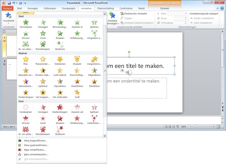Open the Deelvenster Animatie pane
Screen dimensions: 226x164
click(133, 14)
